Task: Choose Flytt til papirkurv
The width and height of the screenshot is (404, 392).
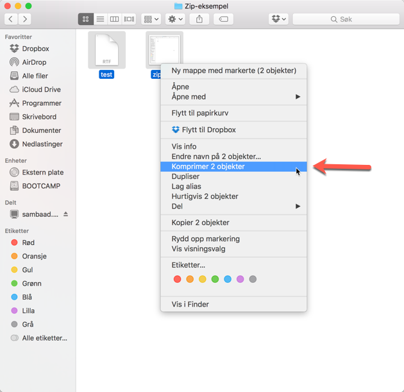Action: 233,113
